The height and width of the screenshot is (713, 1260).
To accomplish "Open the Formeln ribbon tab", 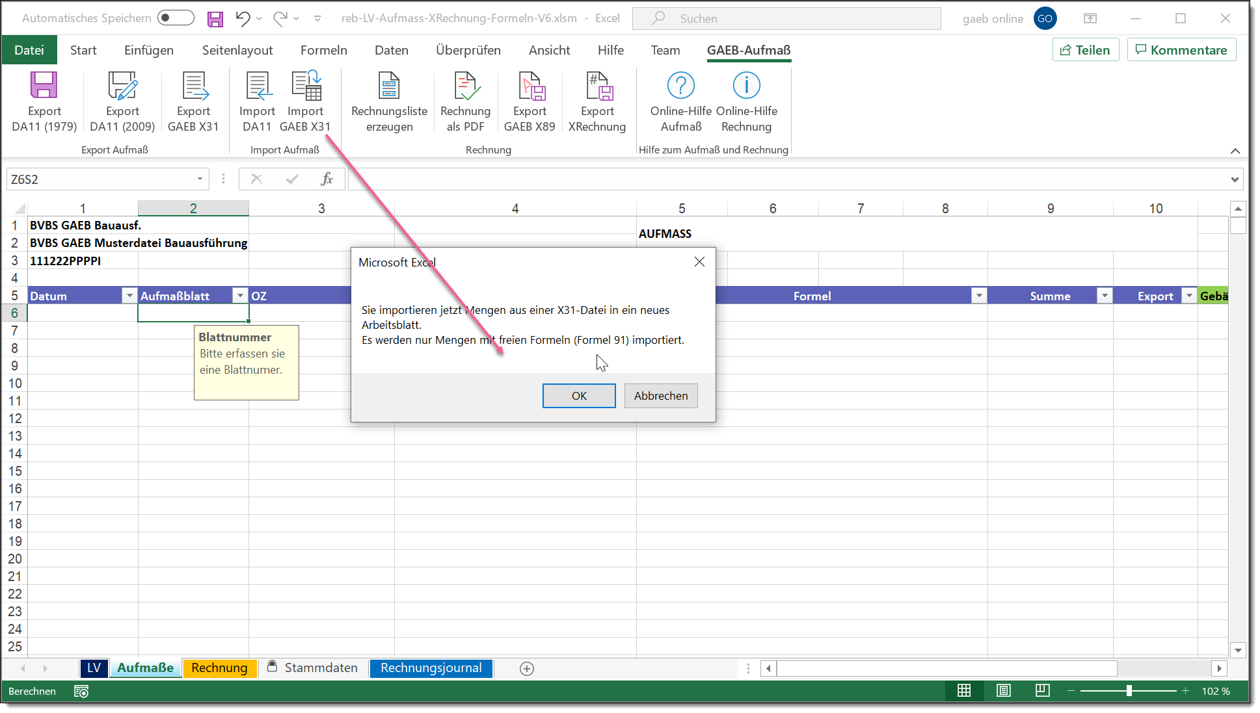I will click(x=323, y=50).
